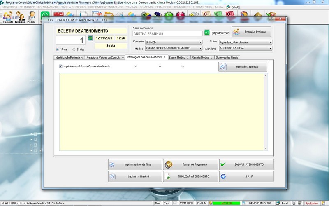Click the 'S A I R' button
This screenshot has width=329, height=206.
click(246, 176)
